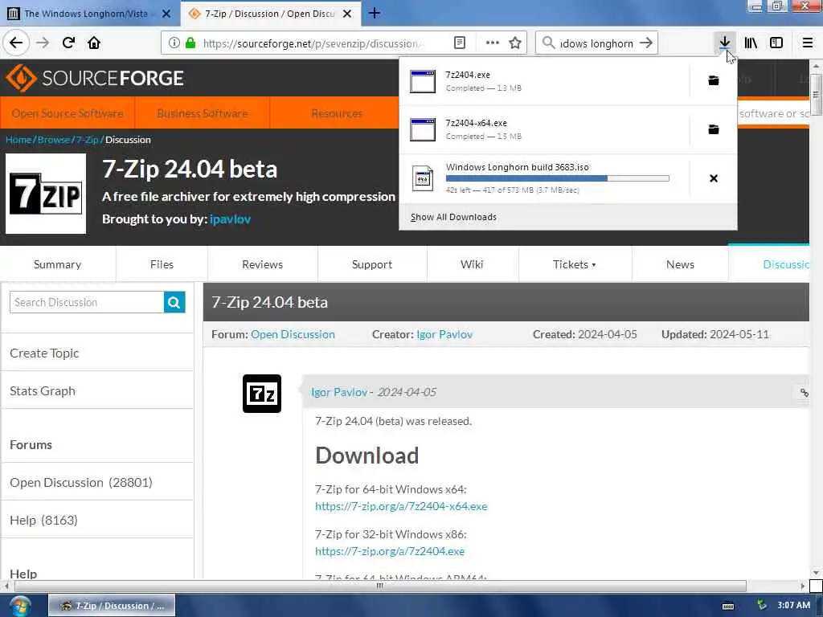Focus the Search Discussion input field
This screenshot has height=617, width=823.
pyautogui.click(x=87, y=302)
